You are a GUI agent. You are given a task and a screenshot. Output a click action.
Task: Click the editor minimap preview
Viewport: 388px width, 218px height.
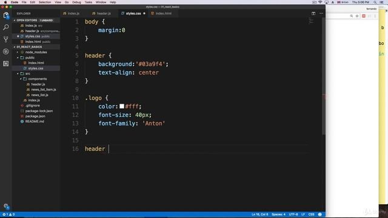click(x=311, y=21)
